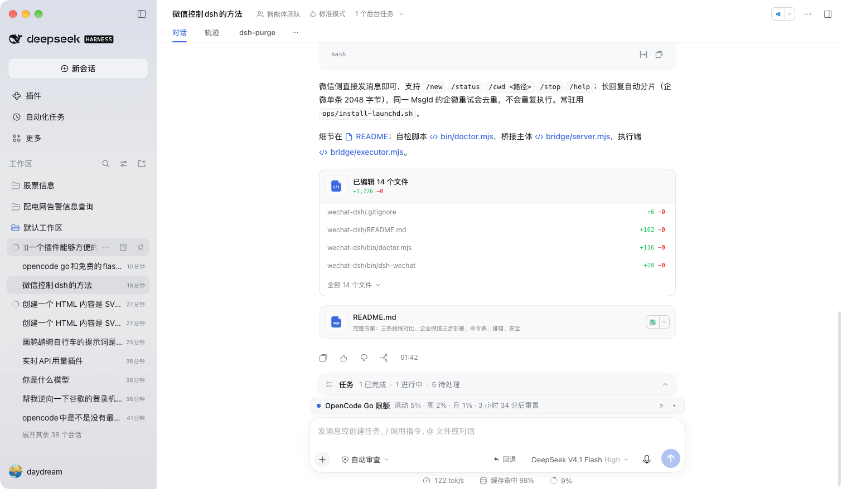Add attachment with the plus button

(322, 459)
